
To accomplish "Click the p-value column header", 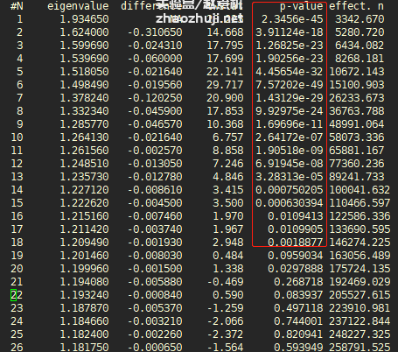I will [x=302, y=6].
